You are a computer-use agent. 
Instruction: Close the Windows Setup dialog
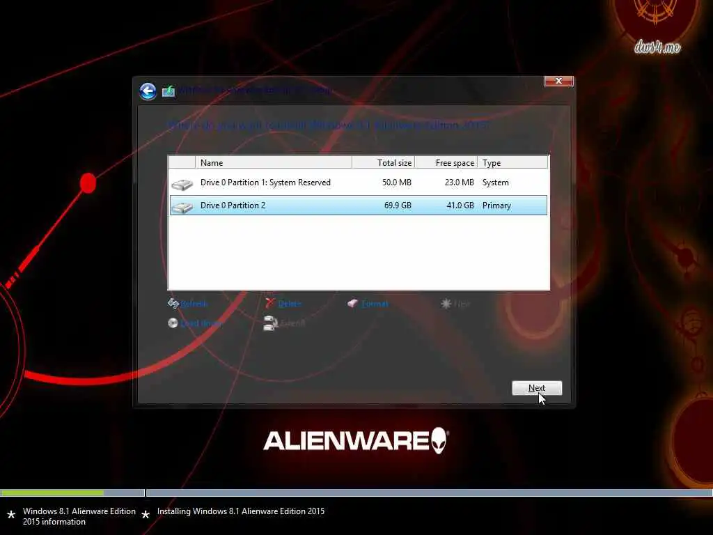click(559, 81)
